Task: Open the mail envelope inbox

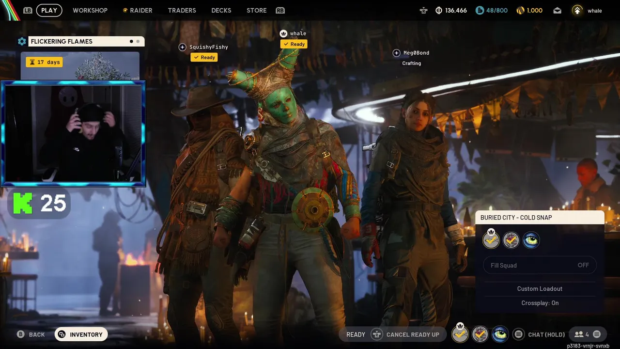Action: [558, 10]
